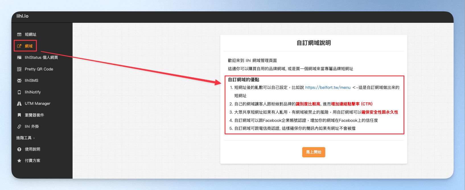Go to UTM Manager
465x190 pixels.
37,104
